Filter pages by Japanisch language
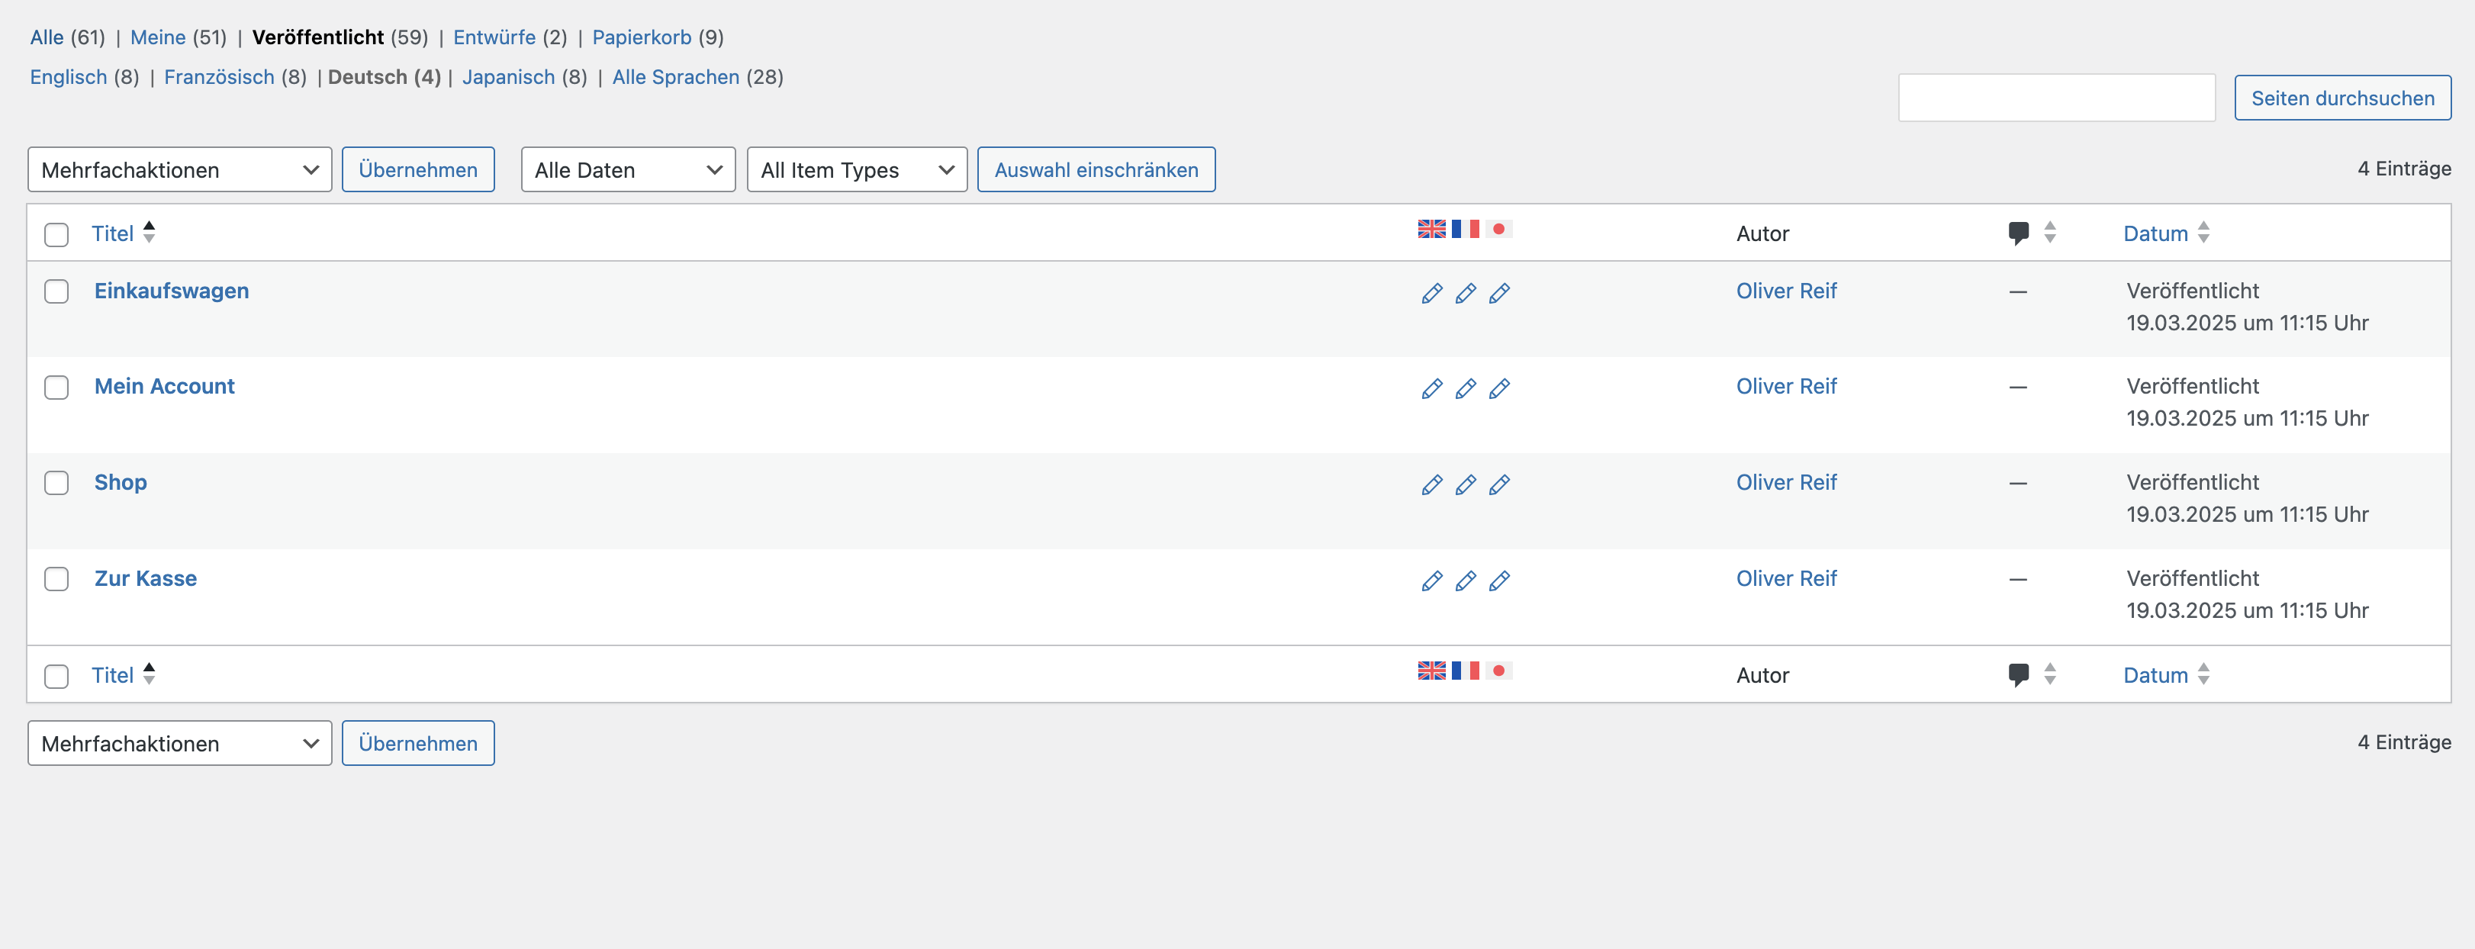This screenshot has height=949, width=2475. [x=508, y=77]
